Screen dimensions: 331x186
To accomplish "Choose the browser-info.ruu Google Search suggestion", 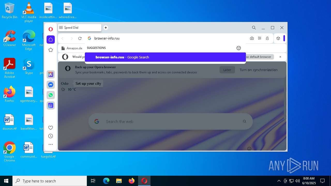I will 165,57.
